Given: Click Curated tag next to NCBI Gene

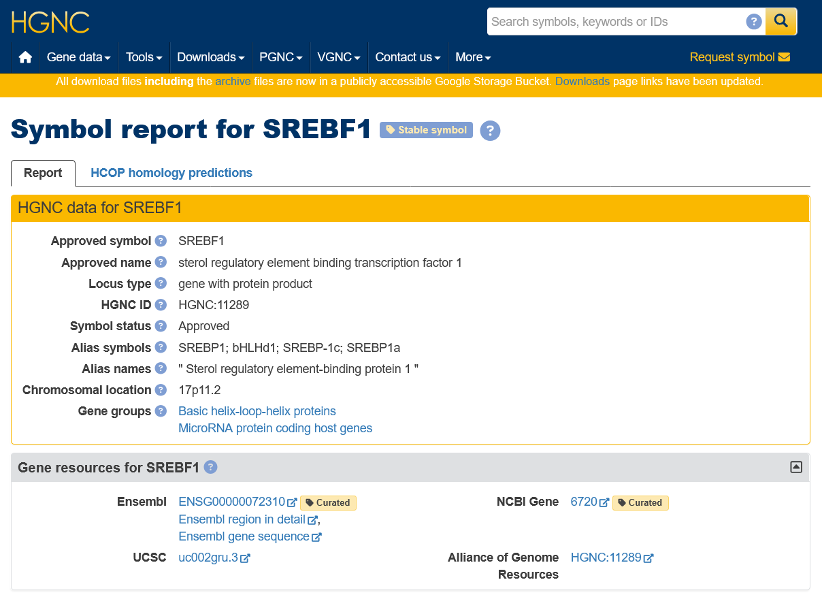Looking at the screenshot, I should [x=640, y=503].
